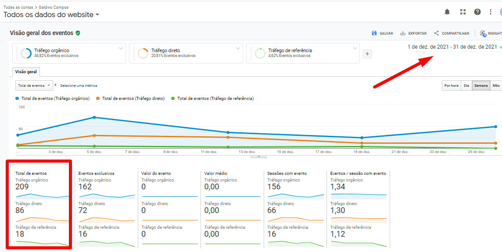The image size is (502, 252).
Task: Open the Total de eventos metric dropdown
Action: [x=34, y=85]
